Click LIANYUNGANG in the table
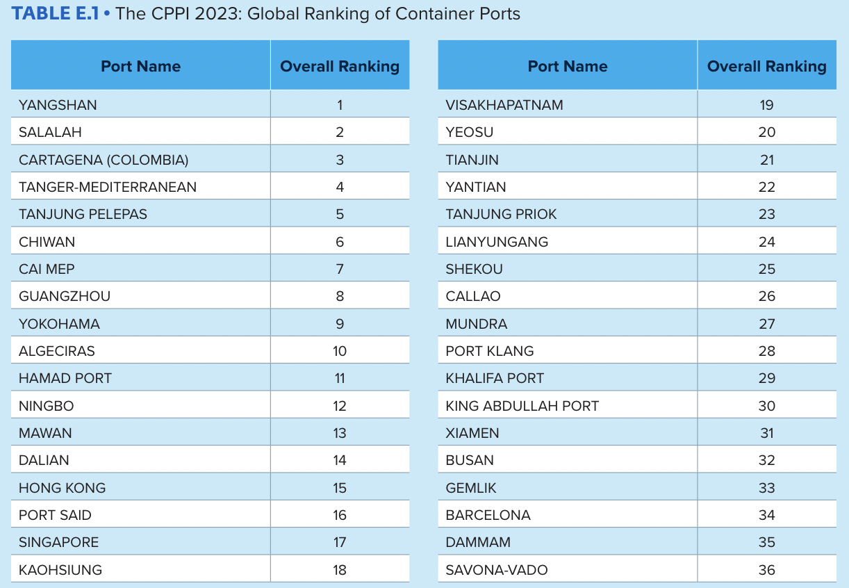This screenshot has height=588, width=849. (x=497, y=242)
